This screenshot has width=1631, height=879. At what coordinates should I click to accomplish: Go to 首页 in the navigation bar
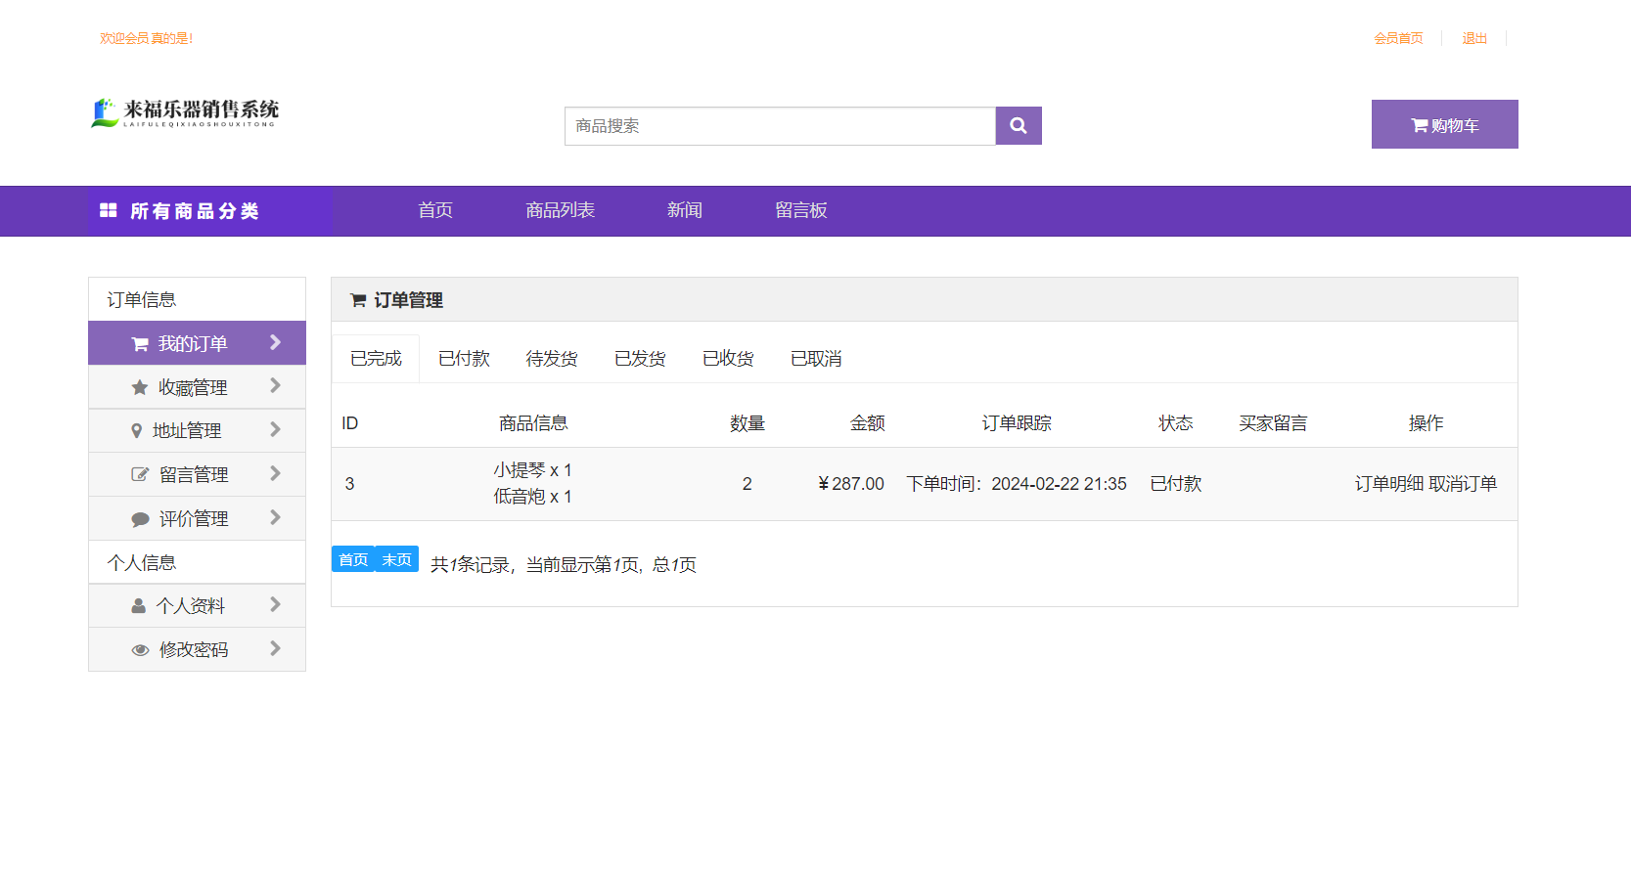[435, 210]
